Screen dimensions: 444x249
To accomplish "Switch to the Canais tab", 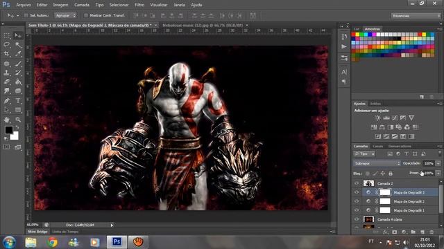I will coord(377,146).
